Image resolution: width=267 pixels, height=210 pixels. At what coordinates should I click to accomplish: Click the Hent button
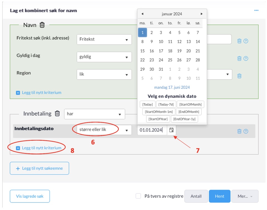[219, 196]
